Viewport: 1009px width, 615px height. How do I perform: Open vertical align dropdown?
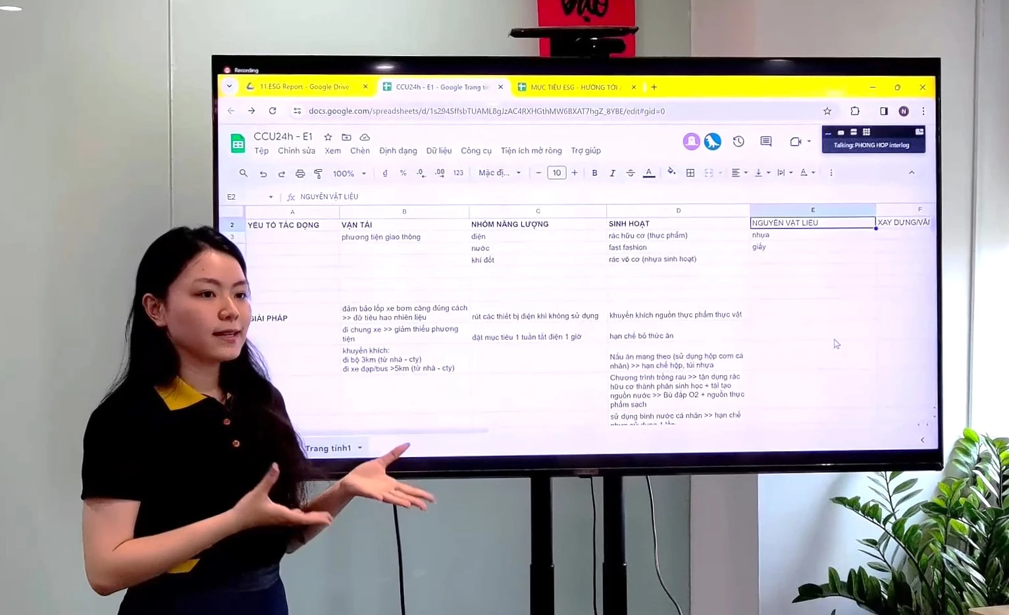point(762,173)
